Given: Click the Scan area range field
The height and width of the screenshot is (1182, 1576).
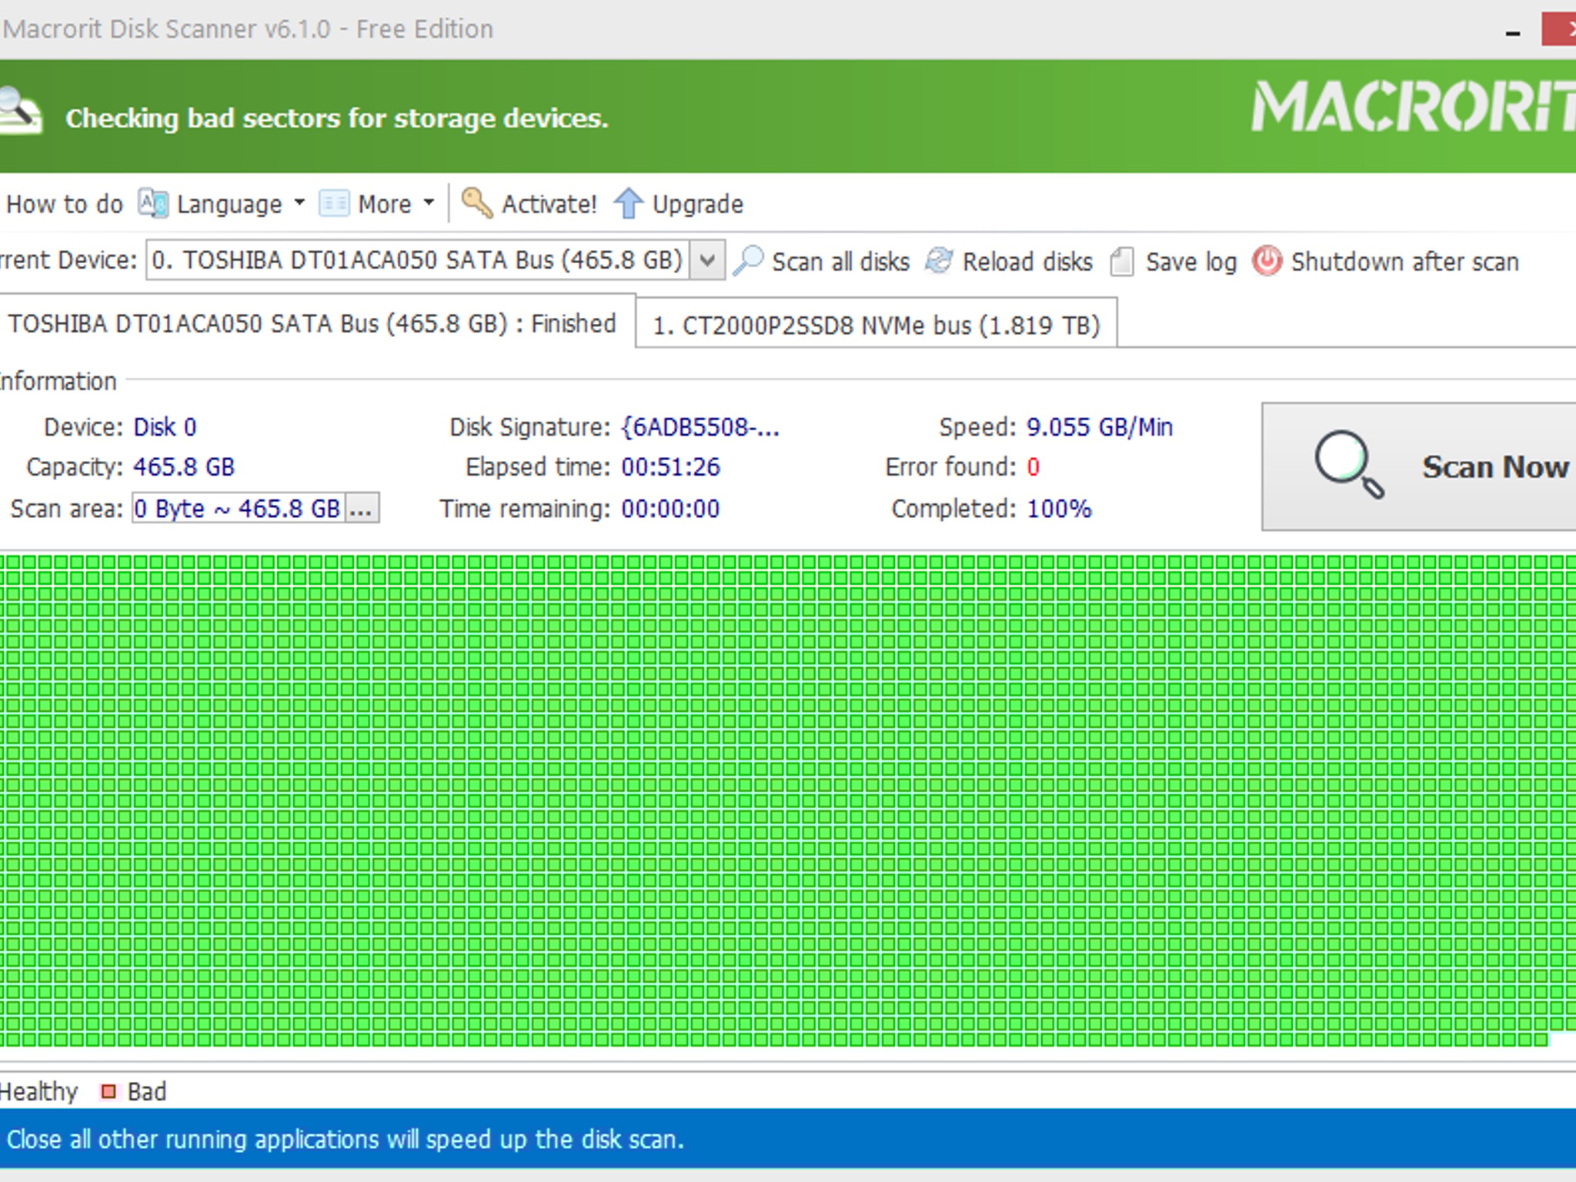Looking at the screenshot, I should pos(237,509).
